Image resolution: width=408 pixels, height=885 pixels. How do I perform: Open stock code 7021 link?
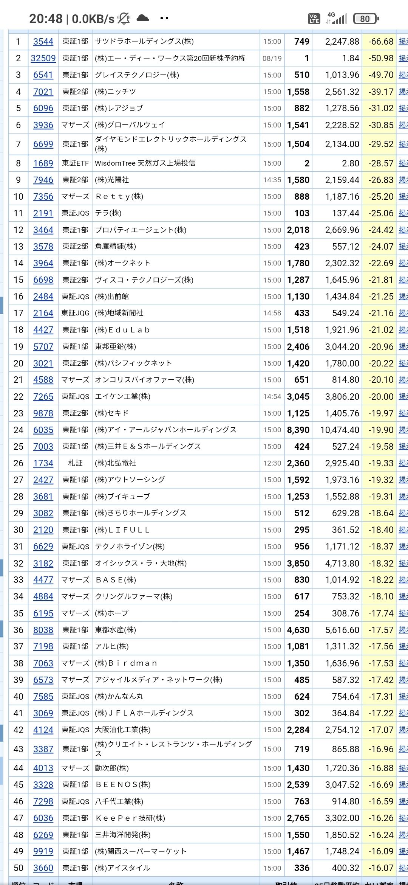tap(43, 92)
